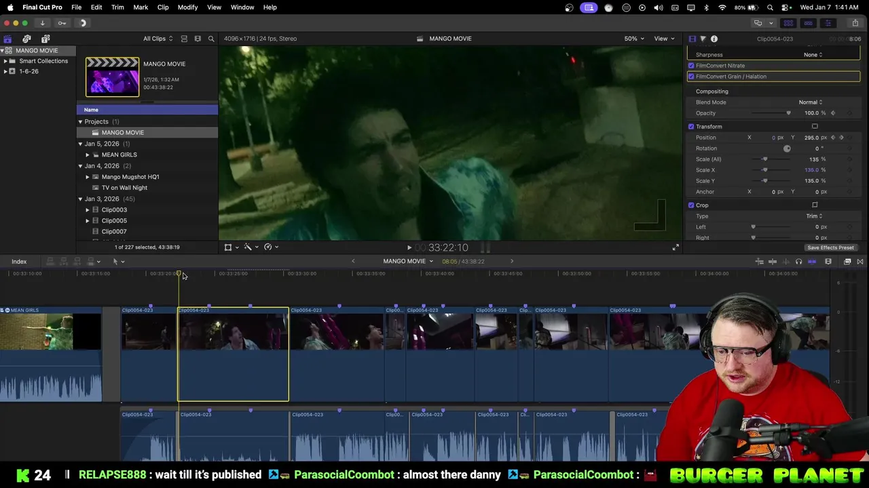Open the Trim menu

(x=117, y=7)
